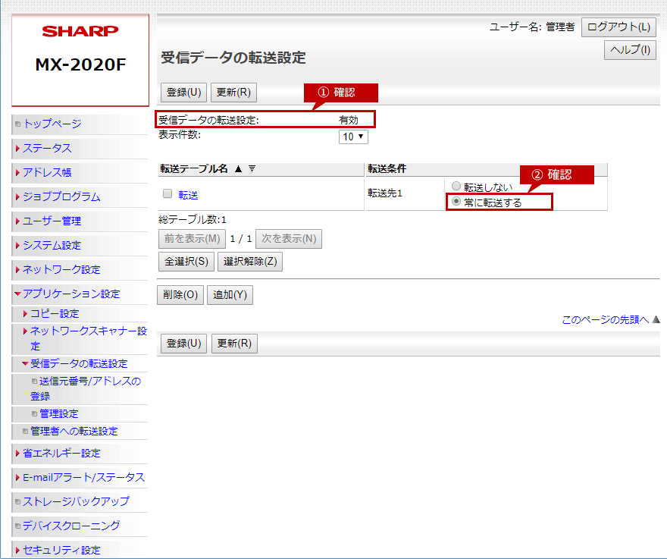Select the 転送しない radio option

click(x=456, y=187)
